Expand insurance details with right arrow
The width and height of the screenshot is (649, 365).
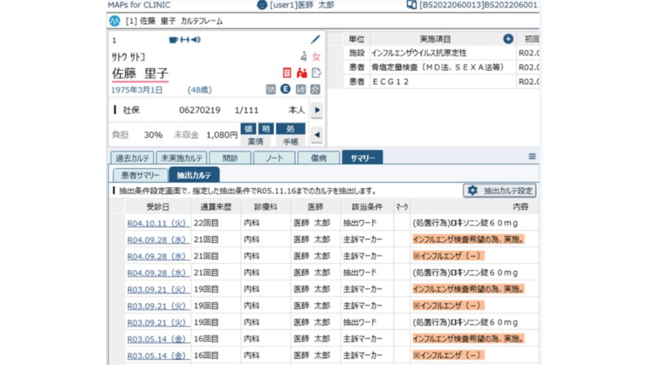tap(316, 110)
